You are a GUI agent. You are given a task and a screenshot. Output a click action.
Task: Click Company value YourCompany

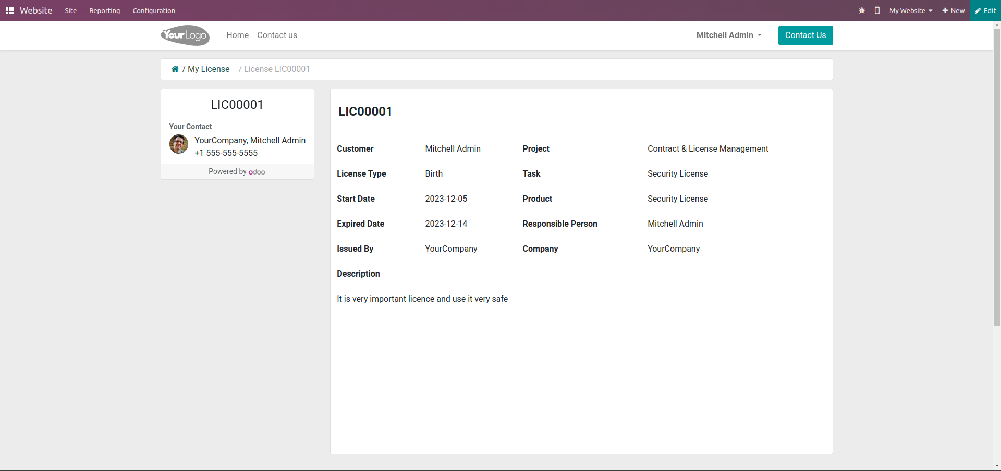point(674,249)
